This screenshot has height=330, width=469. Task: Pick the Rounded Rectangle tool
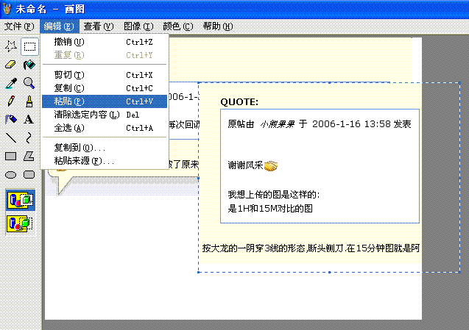29,174
